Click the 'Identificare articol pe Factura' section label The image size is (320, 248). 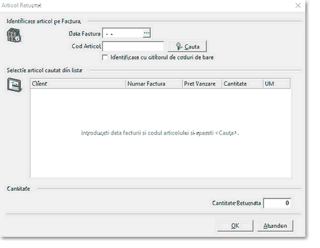(44, 22)
